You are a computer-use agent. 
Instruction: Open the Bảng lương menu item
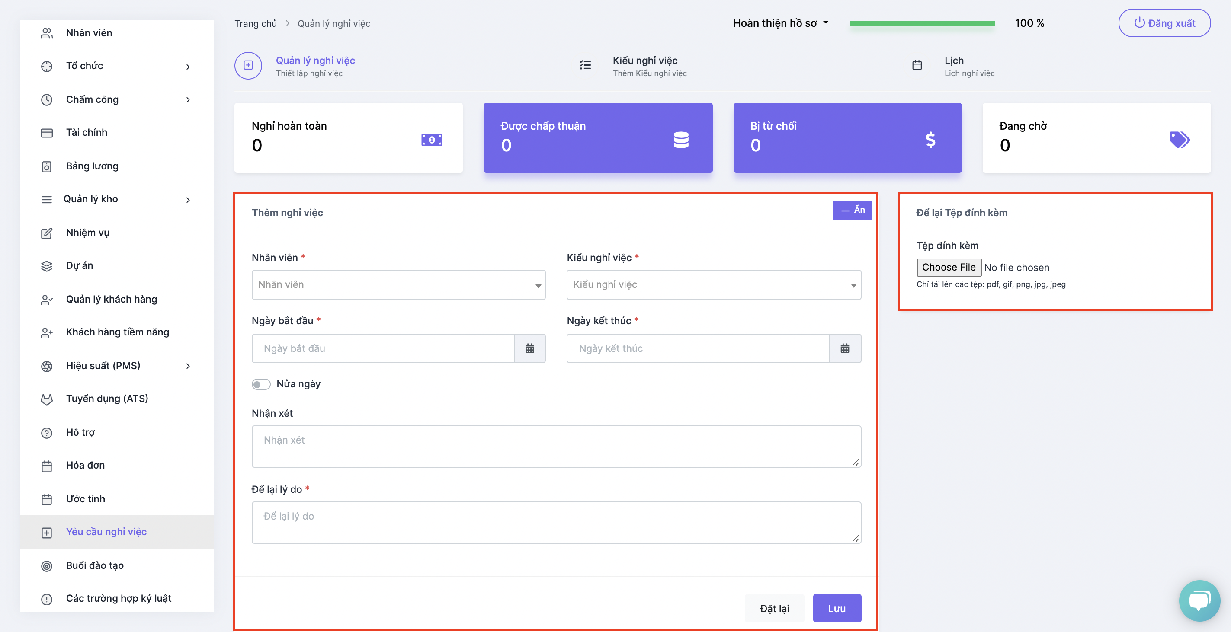click(117, 166)
